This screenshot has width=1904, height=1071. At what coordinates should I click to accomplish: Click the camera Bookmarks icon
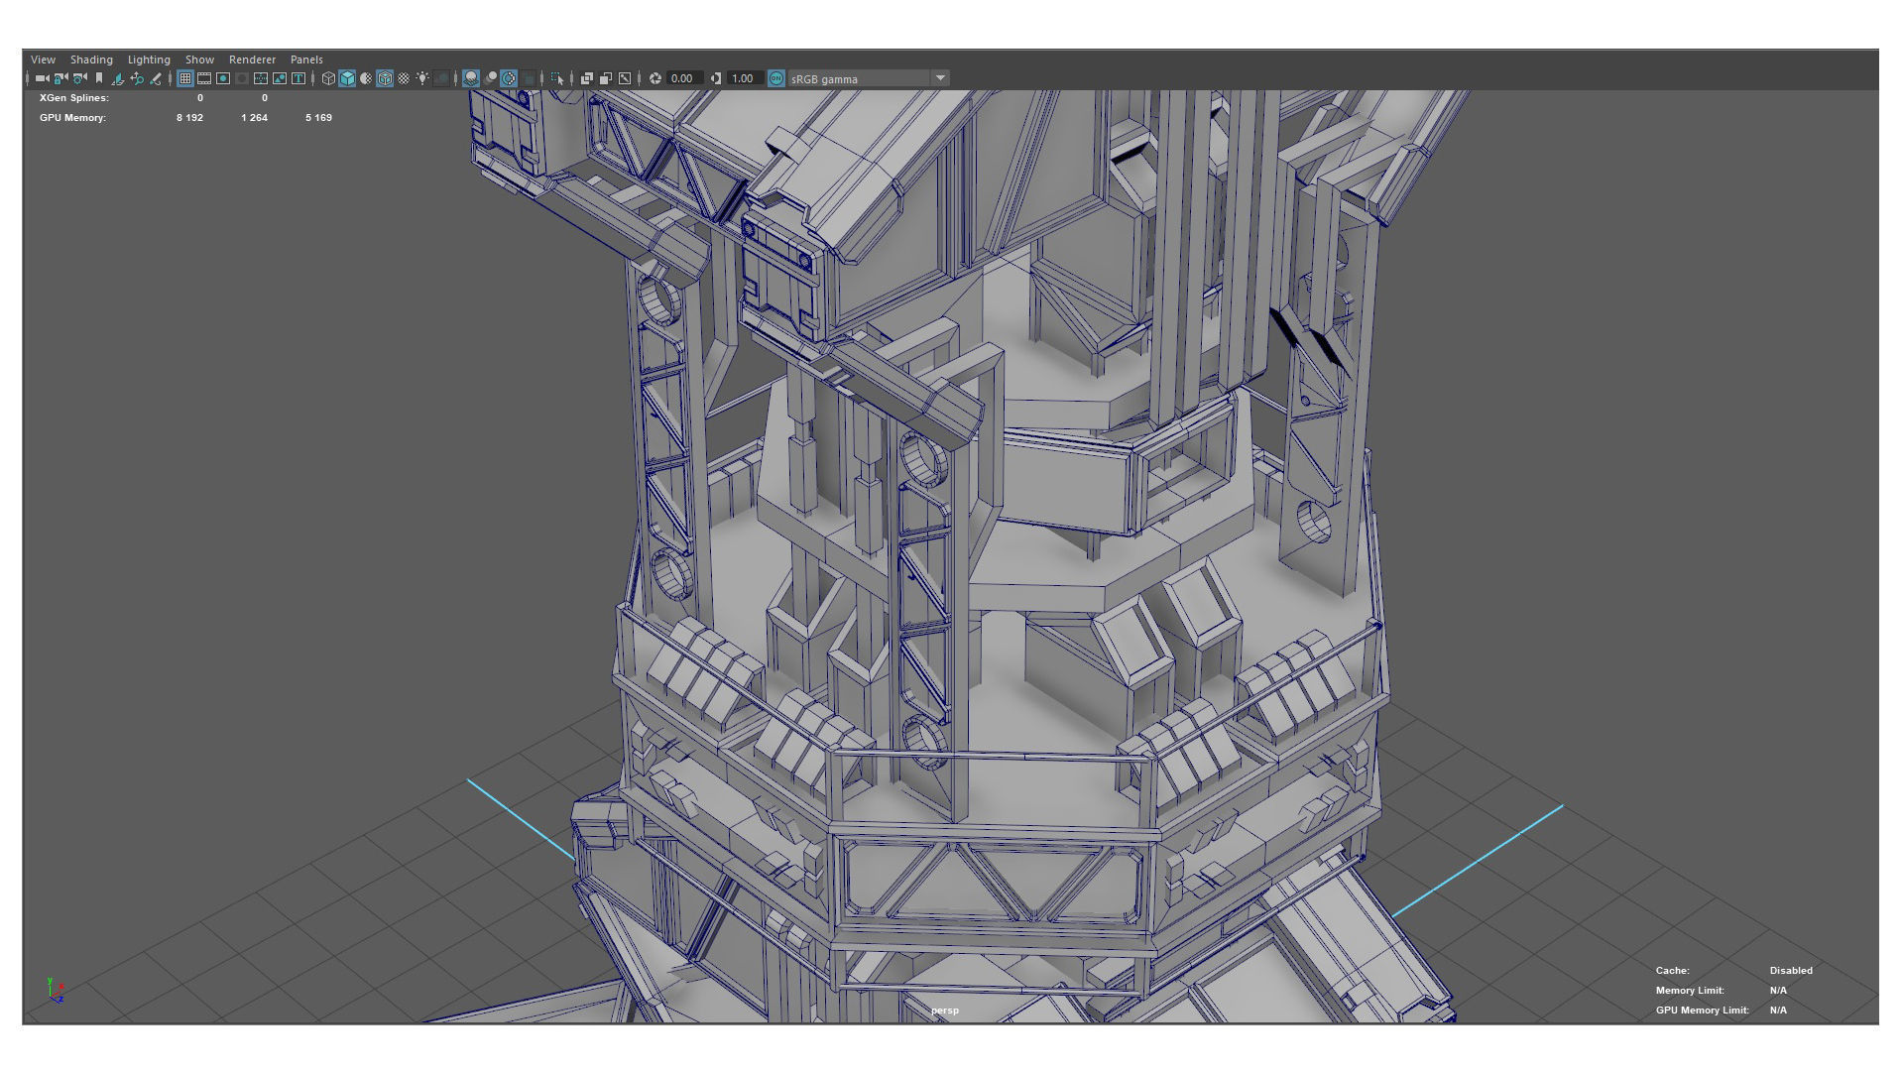click(99, 78)
